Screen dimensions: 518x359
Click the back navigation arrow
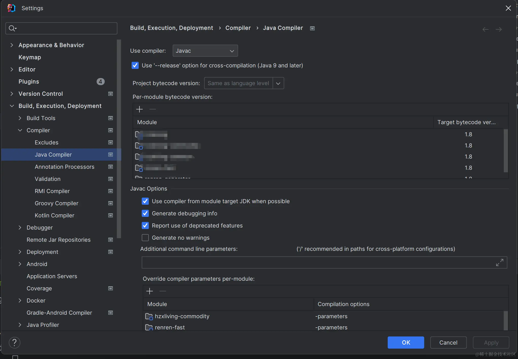485,29
